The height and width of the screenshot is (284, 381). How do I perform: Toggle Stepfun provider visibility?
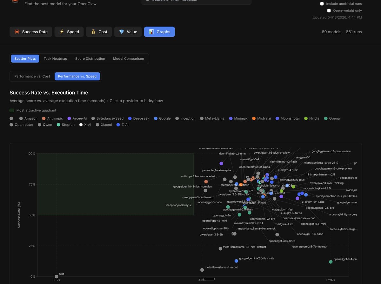(x=66, y=125)
